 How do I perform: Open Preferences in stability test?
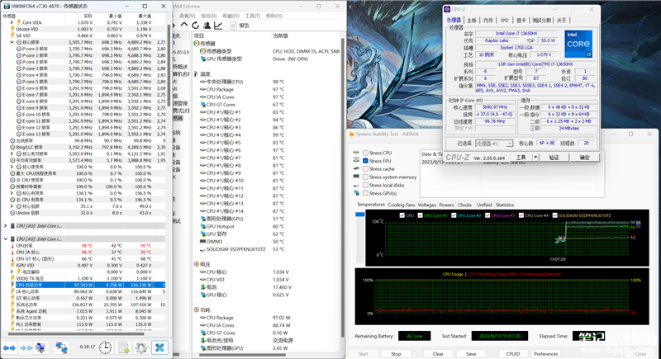(x=546, y=353)
